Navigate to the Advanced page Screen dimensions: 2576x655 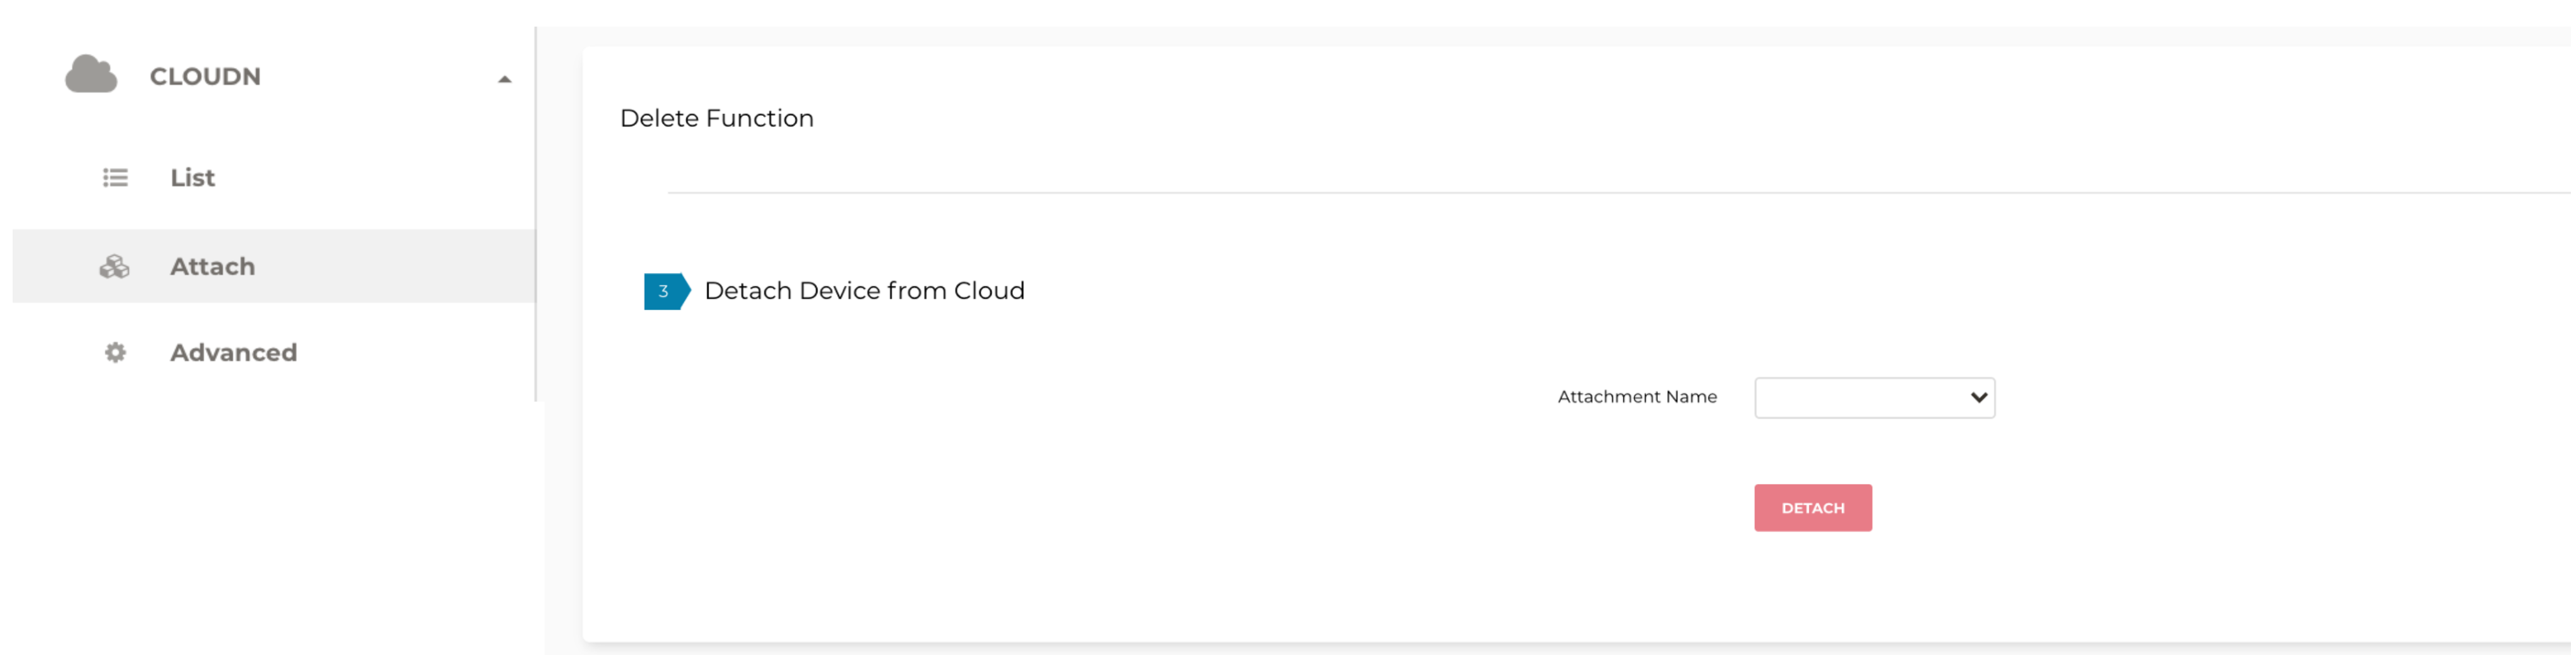pyautogui.click(x=233, y=352)
